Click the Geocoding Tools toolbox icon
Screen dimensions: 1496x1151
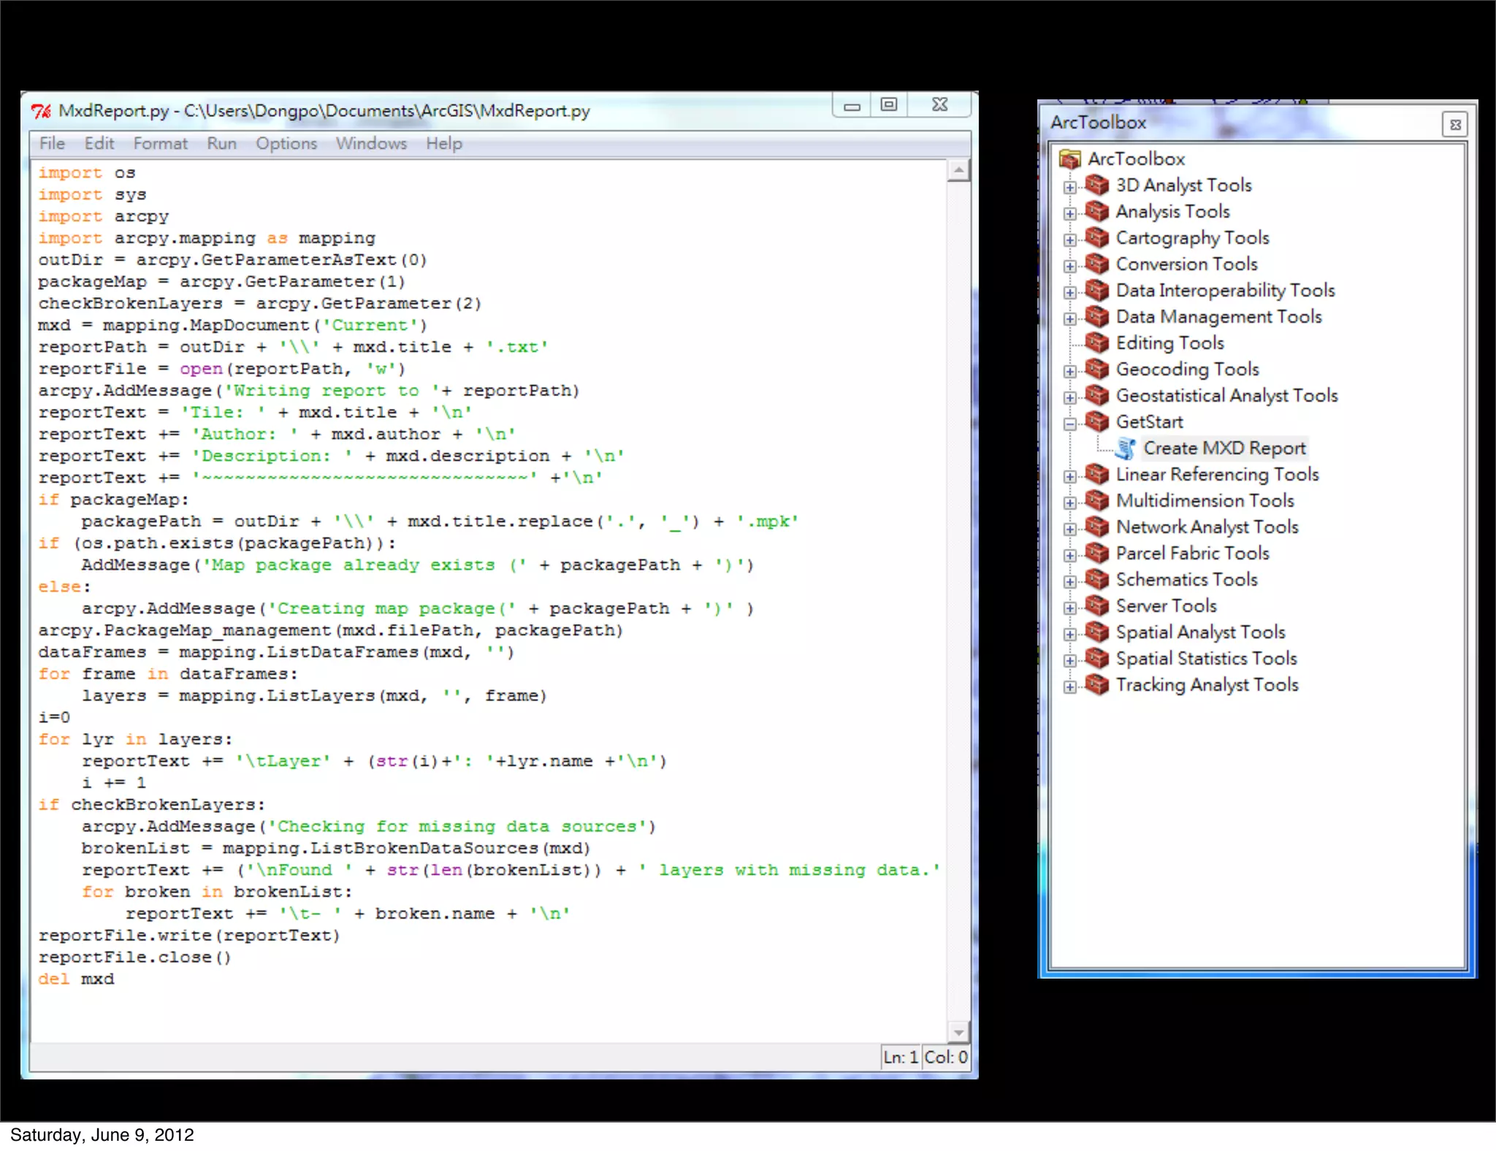pos(1096,369)
